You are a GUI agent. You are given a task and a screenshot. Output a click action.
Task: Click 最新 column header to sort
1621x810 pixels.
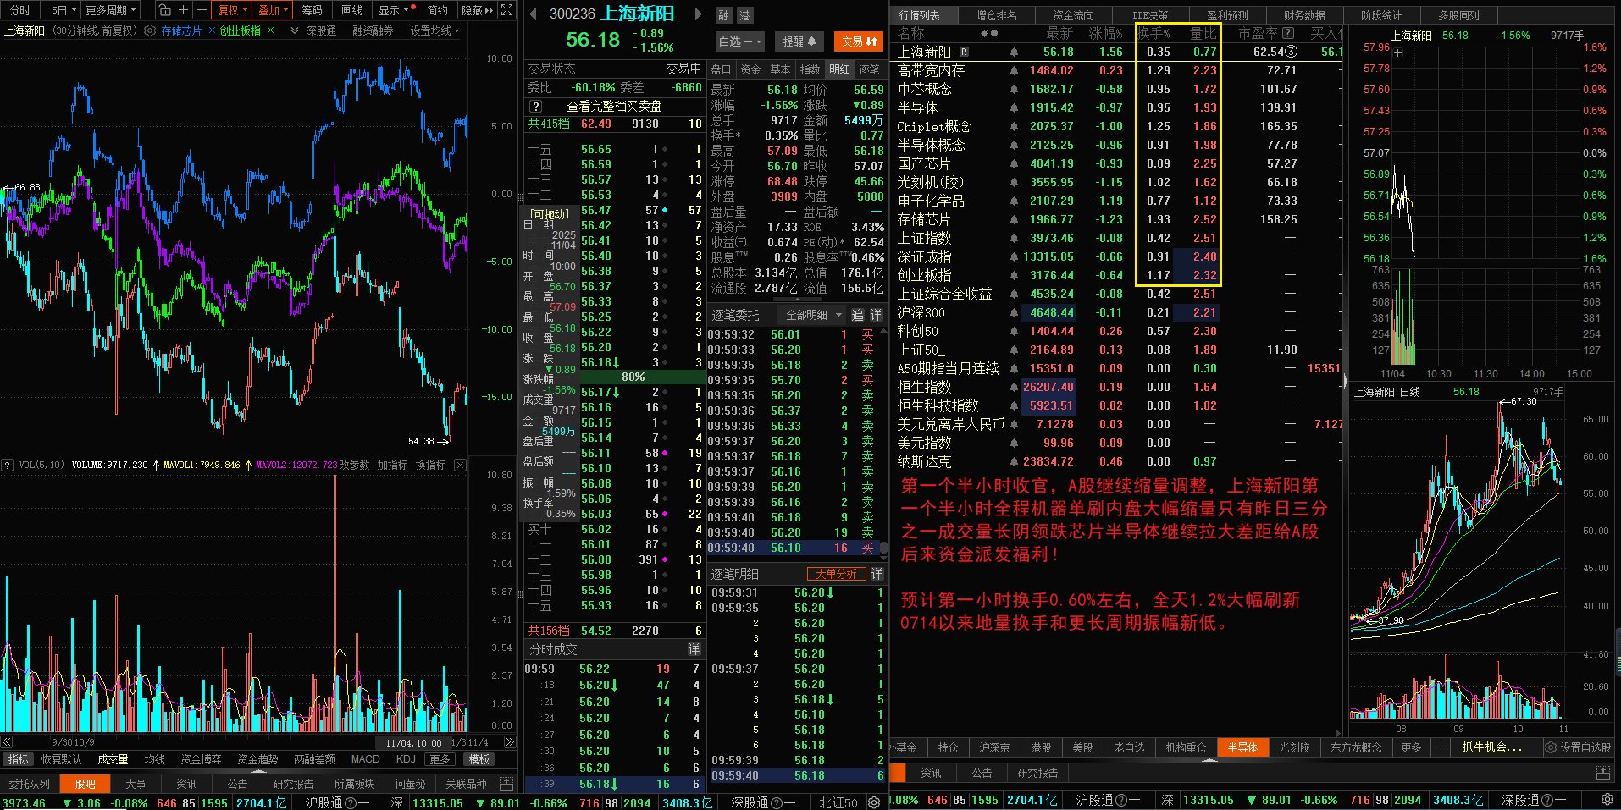tap(1059, 33)
